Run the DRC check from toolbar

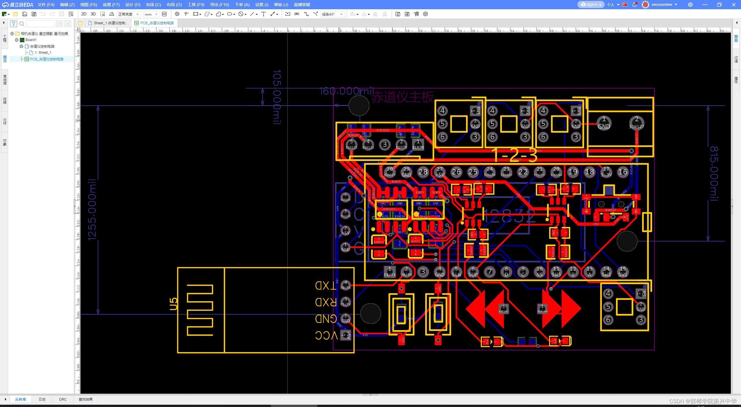tap(297, 14)
